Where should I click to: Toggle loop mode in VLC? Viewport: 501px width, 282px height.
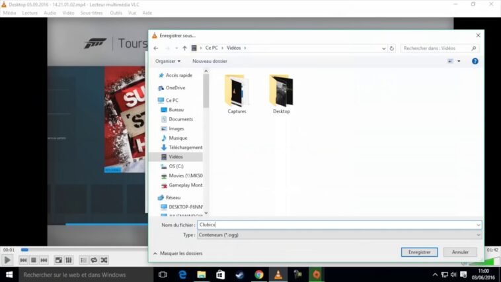pos(94,260)
